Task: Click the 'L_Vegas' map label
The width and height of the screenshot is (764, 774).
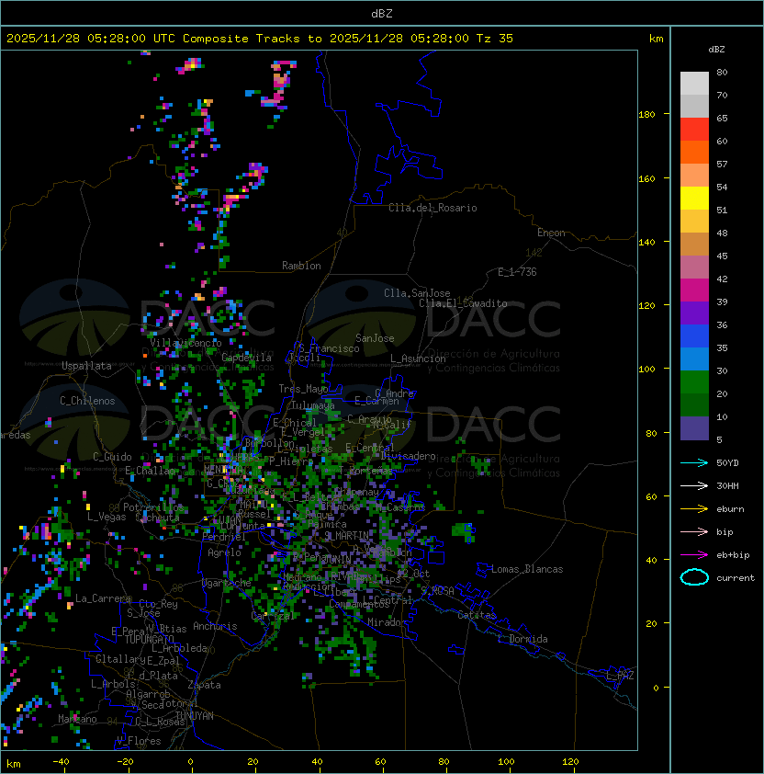Action: (107, 517)
